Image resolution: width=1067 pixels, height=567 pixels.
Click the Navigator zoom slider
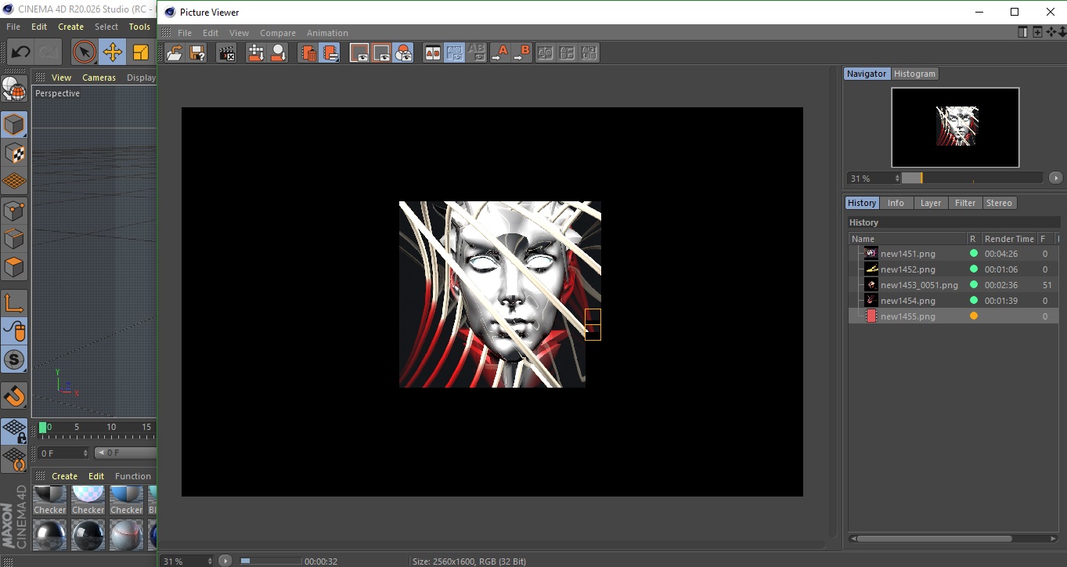971,179
